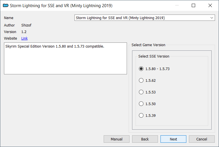The width and height of the screenshot is (219, 147).
Task: Click the Select Game Version heading
Action: pyautogui.click(x=148, y=45)
